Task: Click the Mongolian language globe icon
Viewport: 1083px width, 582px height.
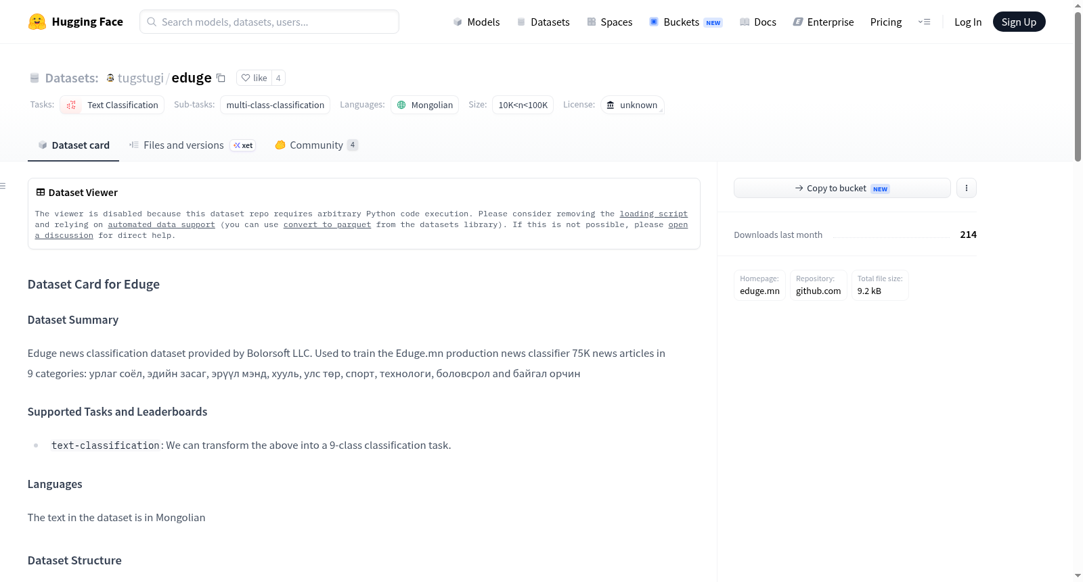Action: click(x=401, y=105)
